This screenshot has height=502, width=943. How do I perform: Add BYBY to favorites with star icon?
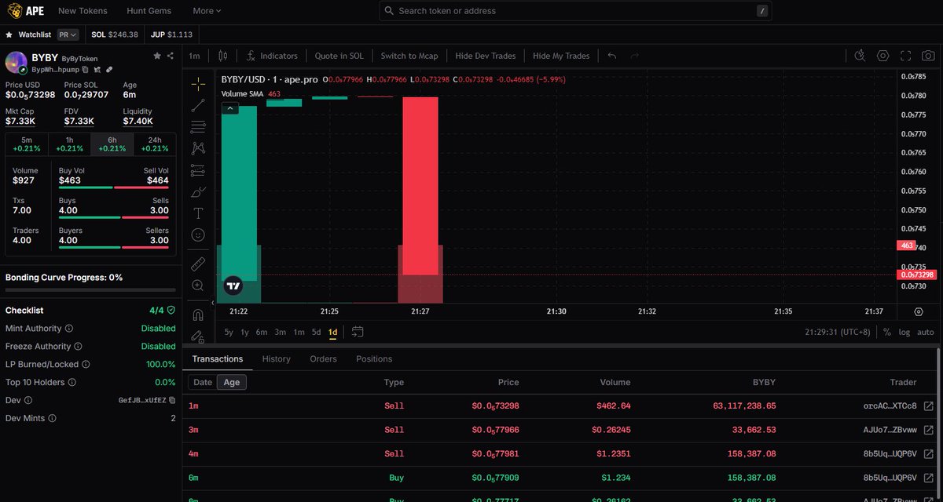157,56
